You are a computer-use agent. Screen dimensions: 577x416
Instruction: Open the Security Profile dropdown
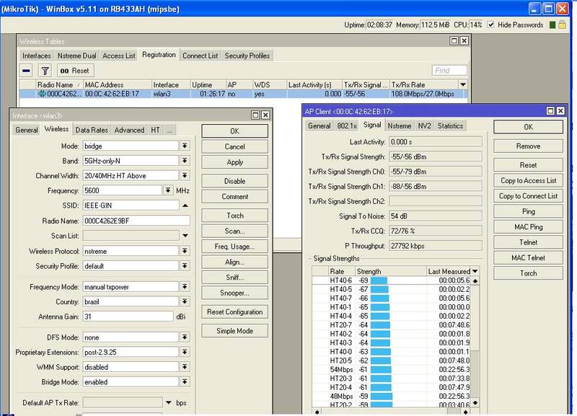coord(185,265)
